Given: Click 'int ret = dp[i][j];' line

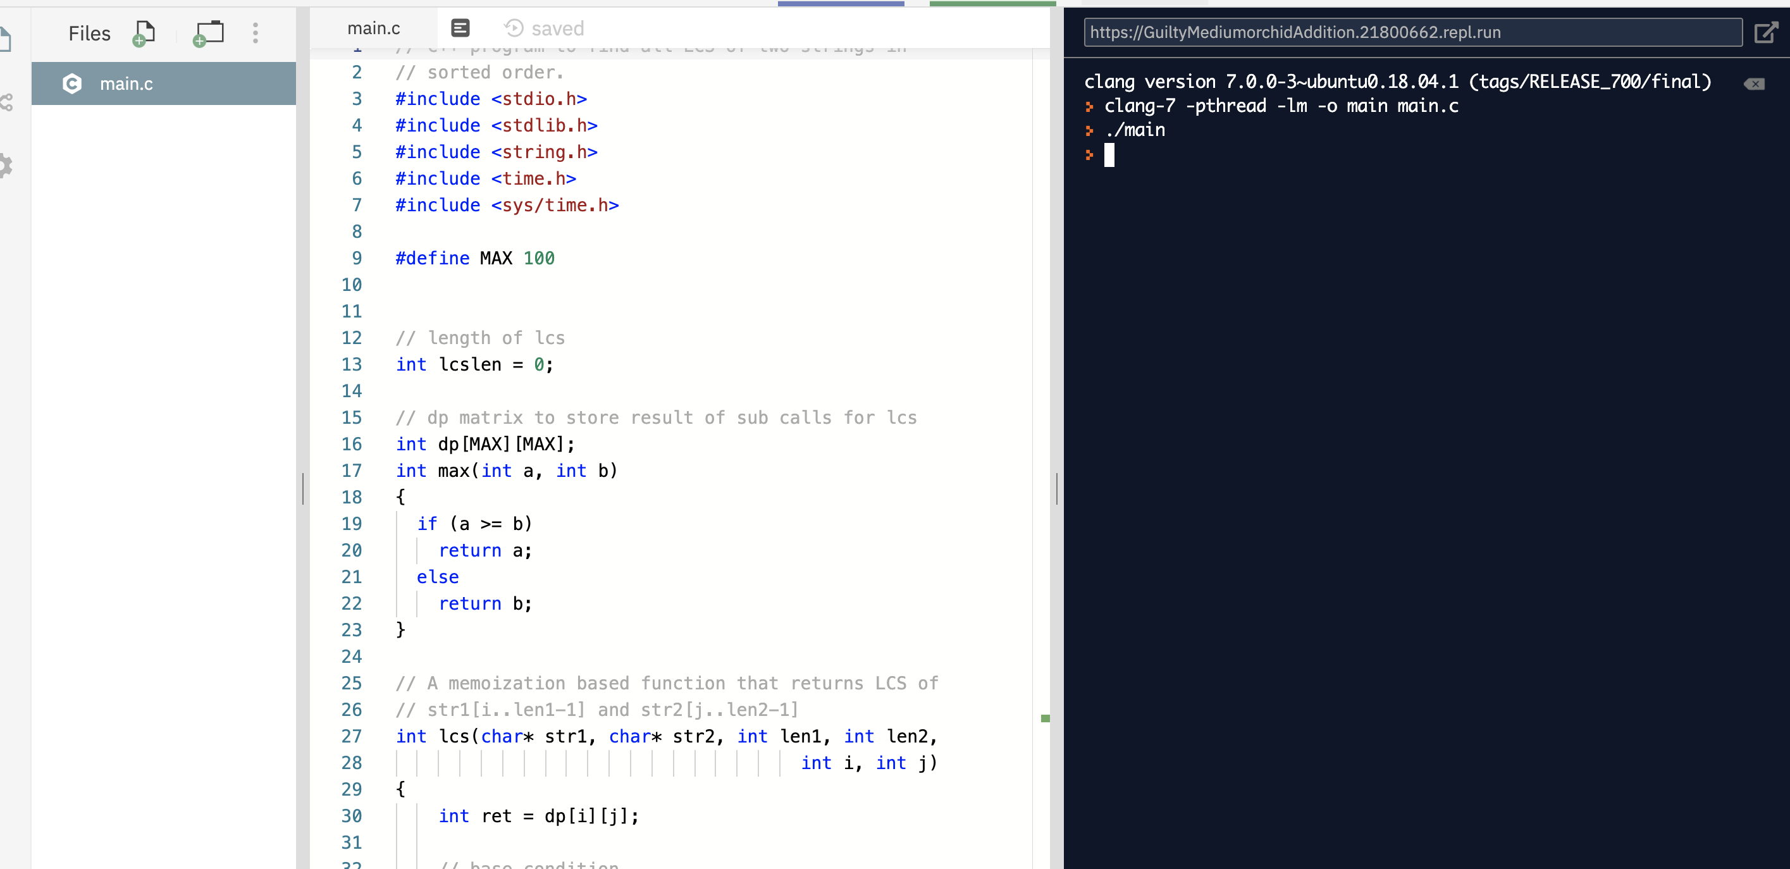Looking at the screenshot, I should click(538, 817).
